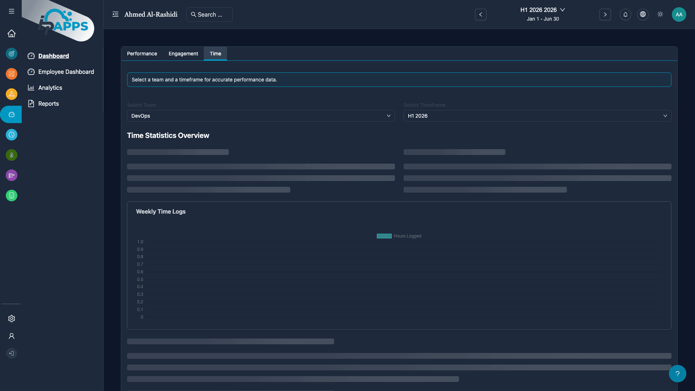
Task: Open the orange payroll icon in the sidebar
Action: 12,74
